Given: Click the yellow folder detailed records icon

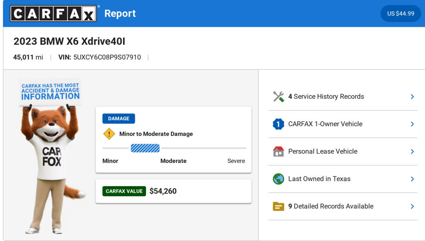Looking at the screenshot, I should point(278,206).
